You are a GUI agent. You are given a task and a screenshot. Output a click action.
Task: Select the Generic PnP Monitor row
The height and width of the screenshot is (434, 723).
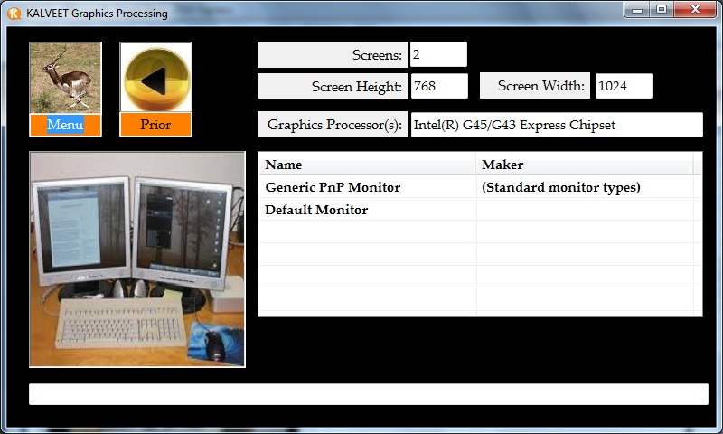[x=333, y=187]
